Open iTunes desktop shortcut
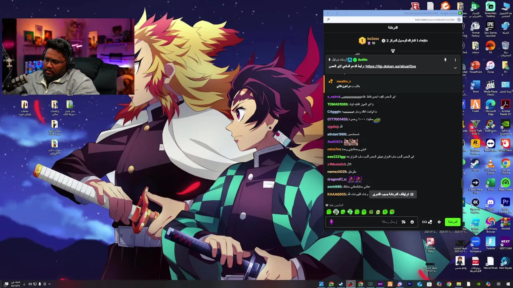 point(491,67)
